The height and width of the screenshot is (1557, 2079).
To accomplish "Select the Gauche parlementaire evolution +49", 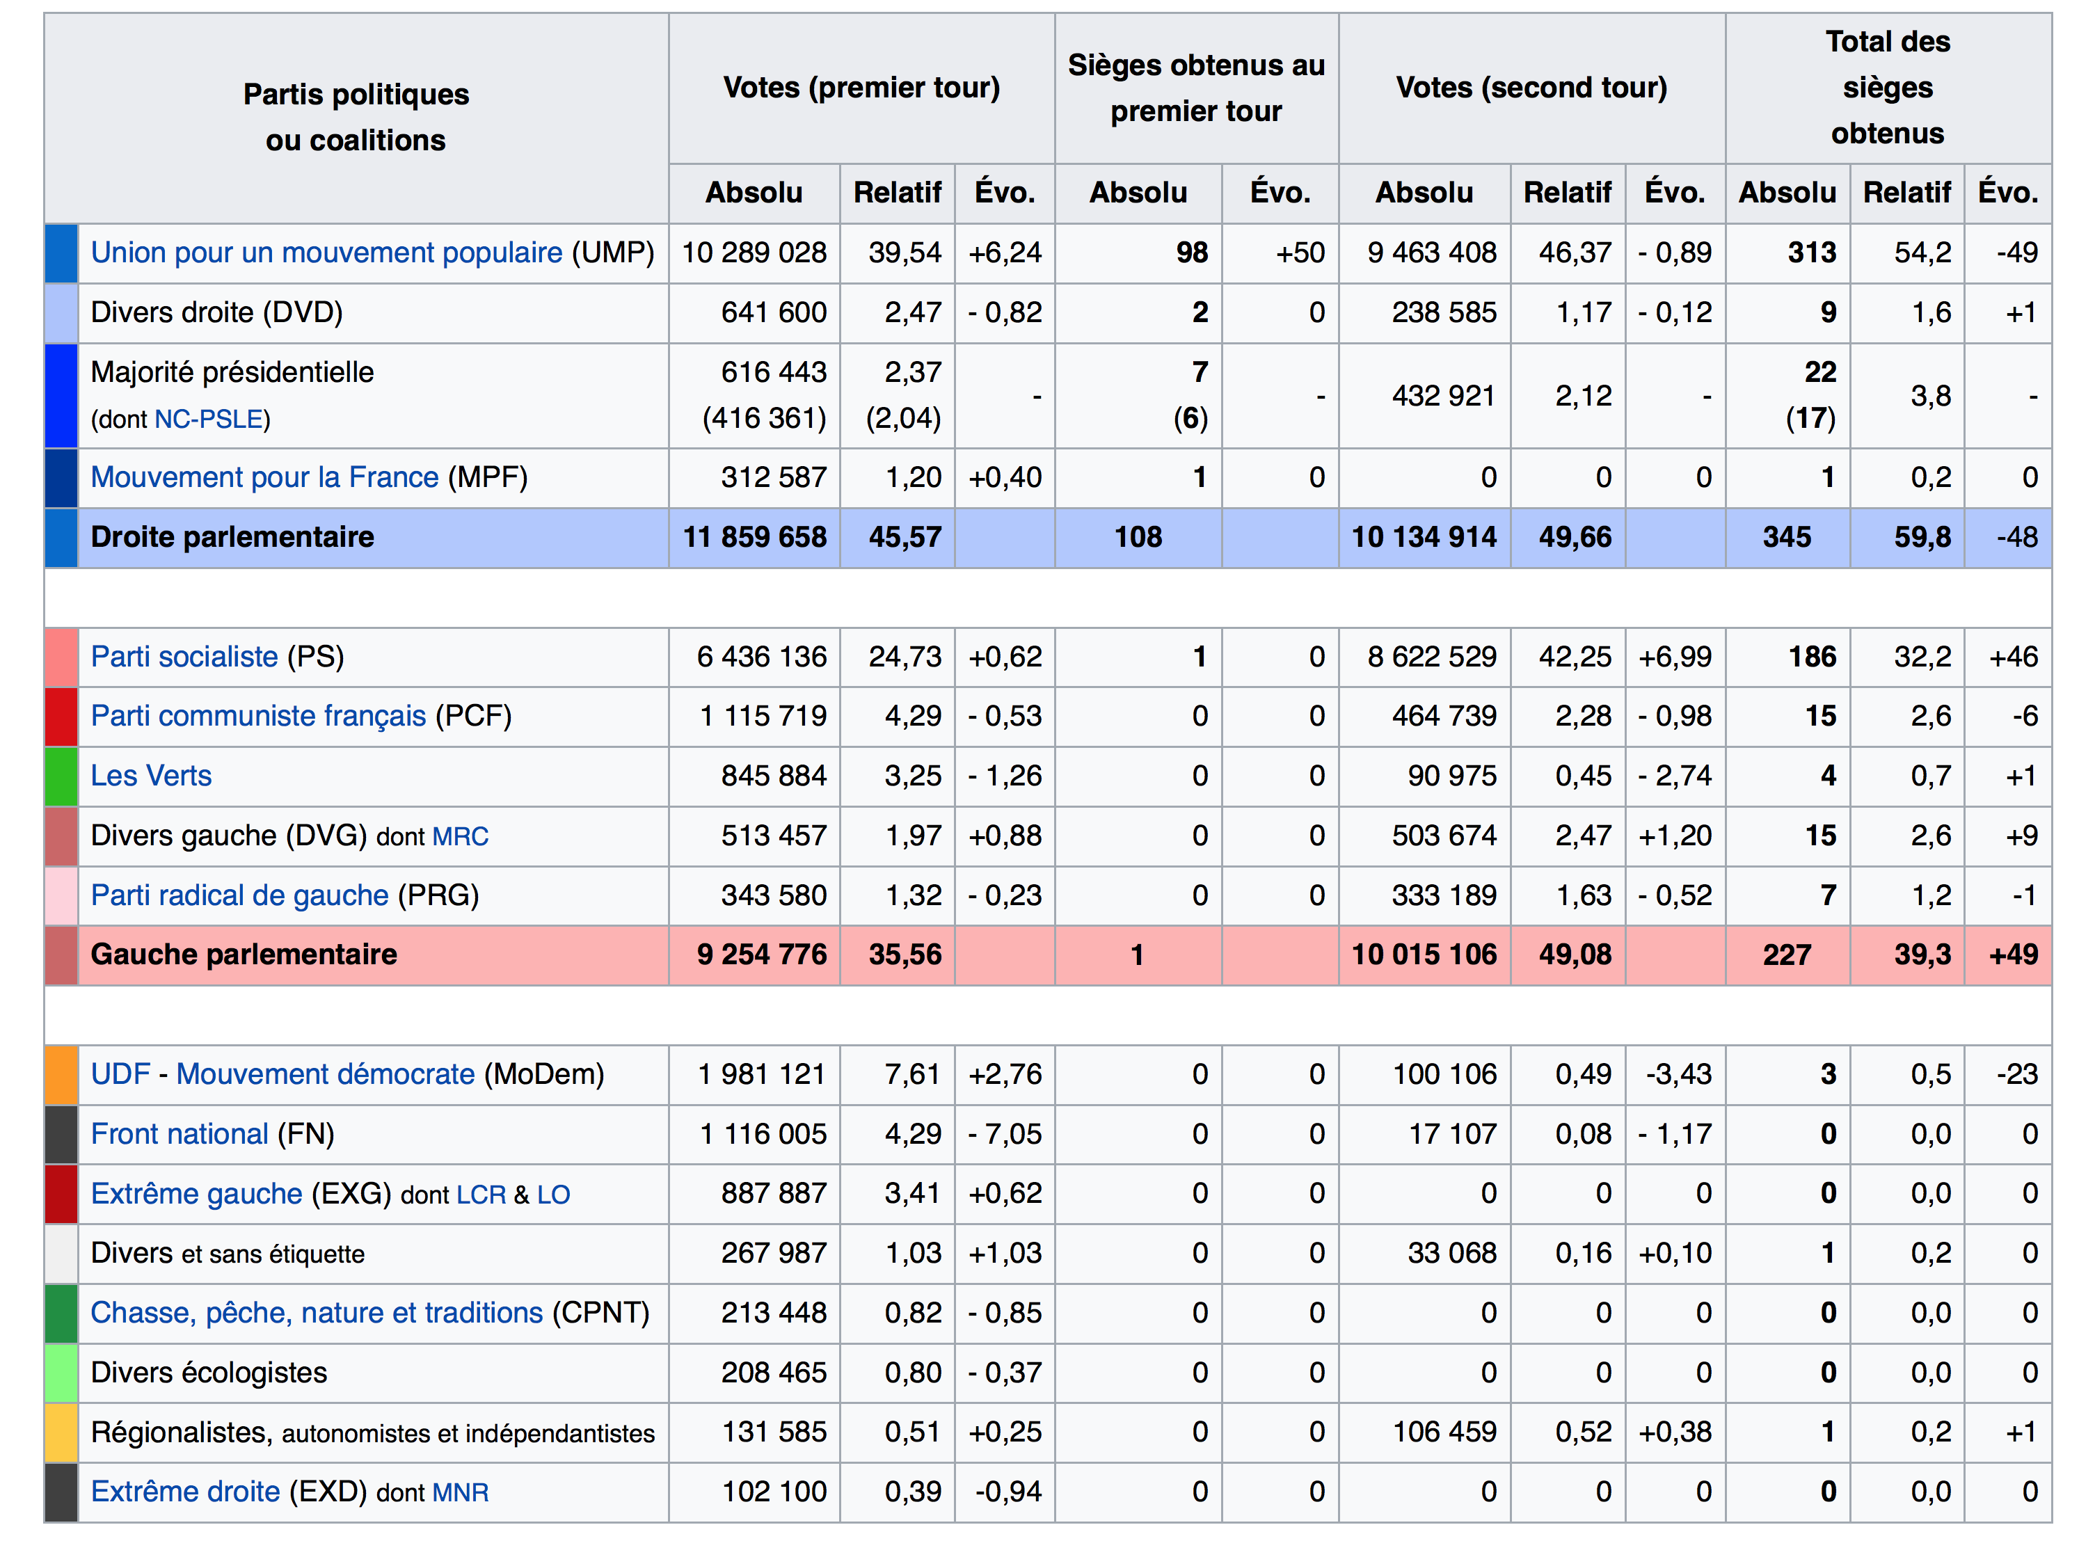I will click(x=2013, y=955).
